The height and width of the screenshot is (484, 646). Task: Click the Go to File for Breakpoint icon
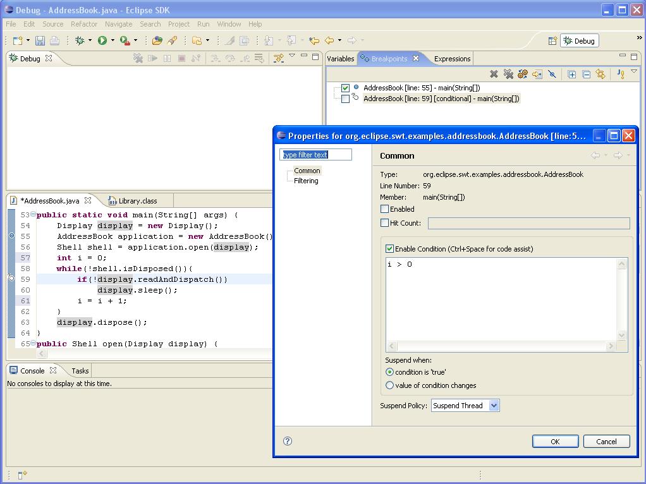point(537,74)
